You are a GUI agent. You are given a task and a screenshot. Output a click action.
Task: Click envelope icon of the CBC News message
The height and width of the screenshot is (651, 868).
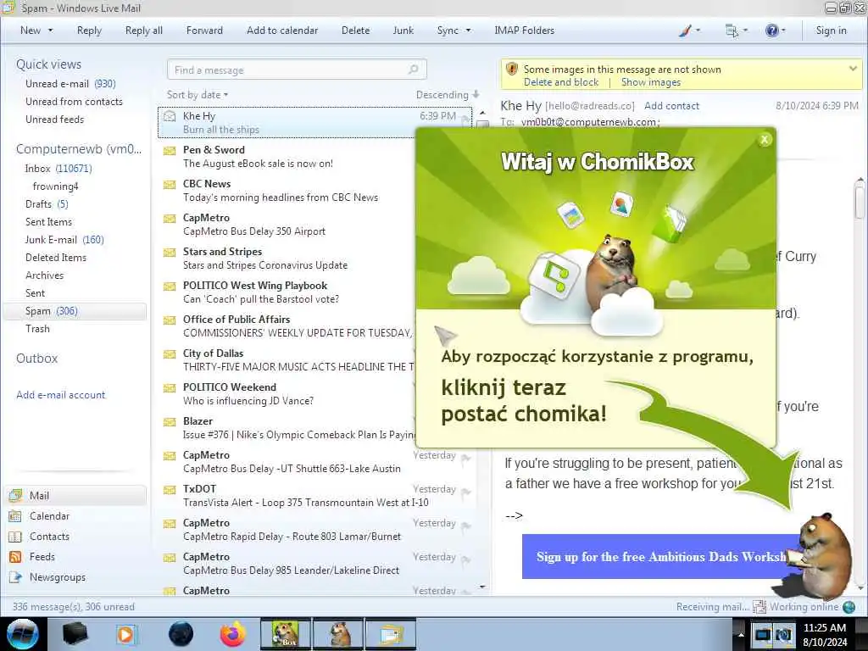170,184
